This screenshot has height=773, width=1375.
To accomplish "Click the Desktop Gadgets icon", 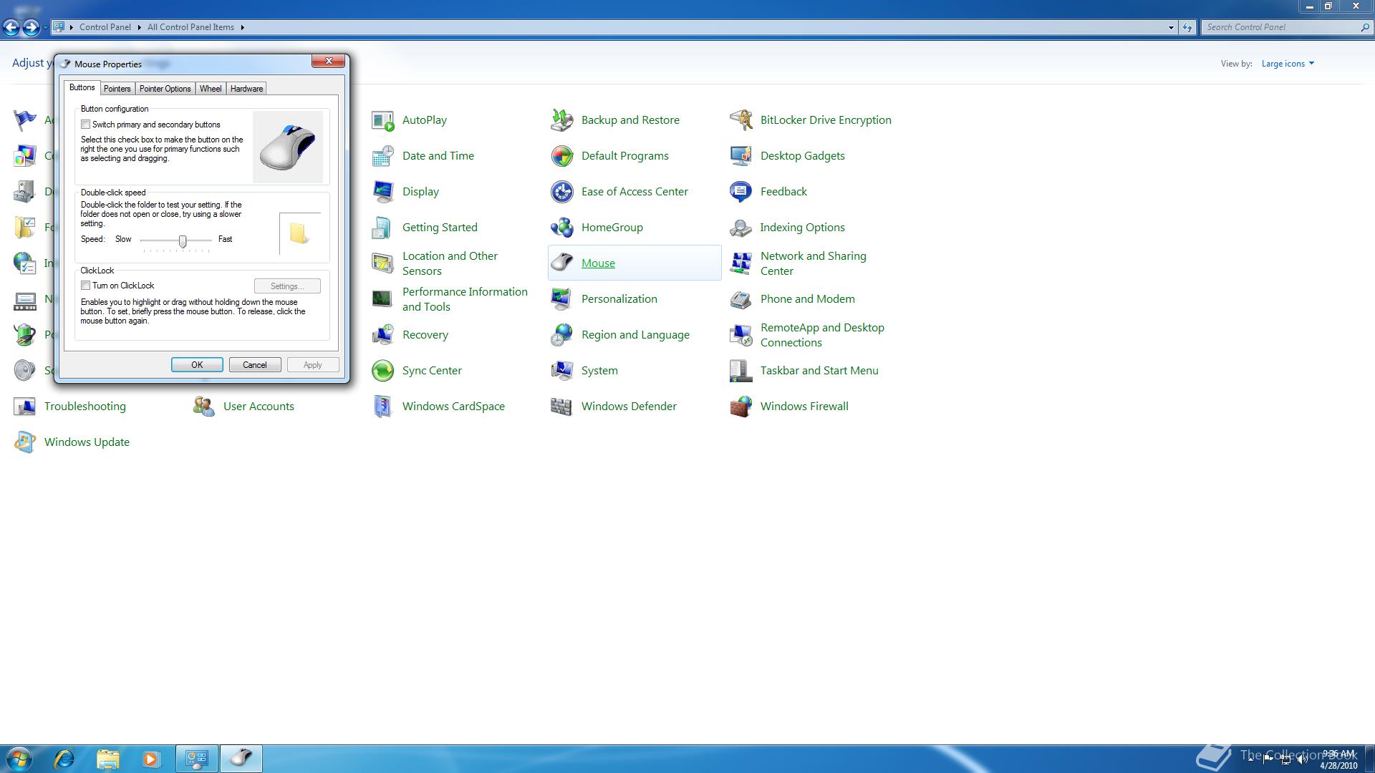I will (x=741, y=156).
